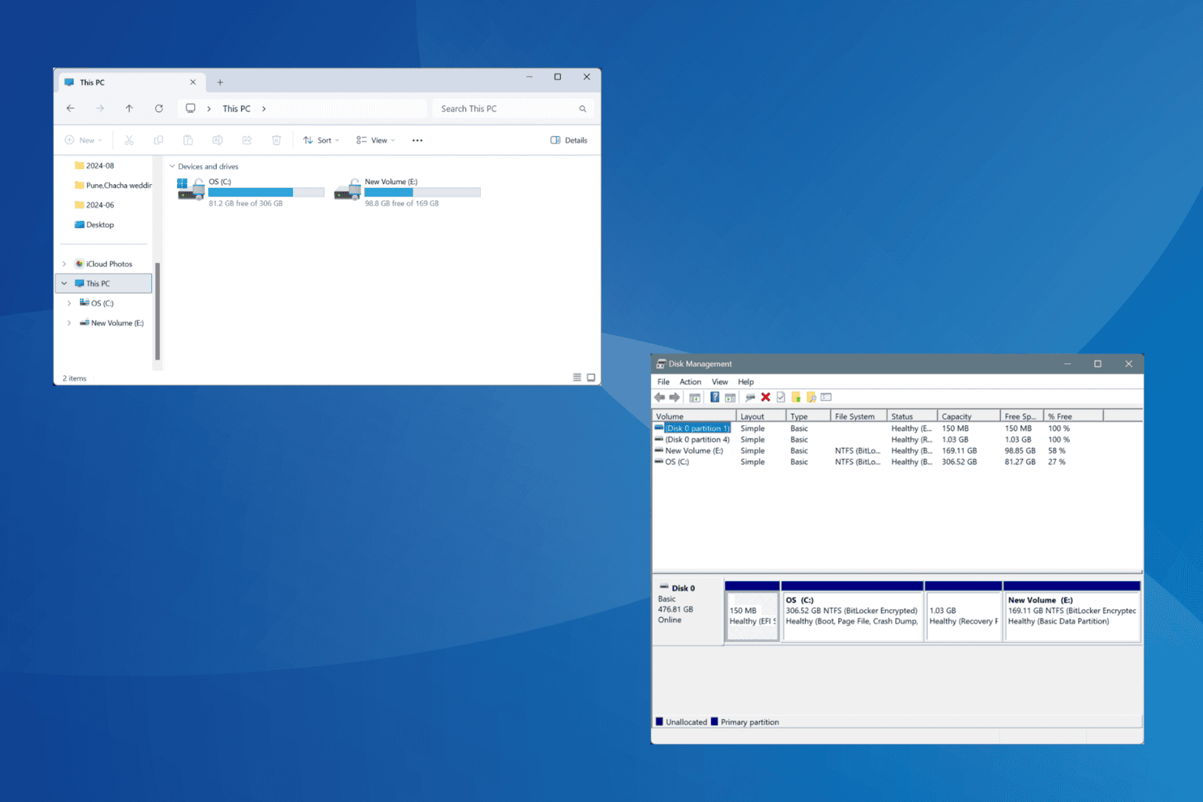Open the View dropdown in Explorer toolbar

tap(376, 140)
